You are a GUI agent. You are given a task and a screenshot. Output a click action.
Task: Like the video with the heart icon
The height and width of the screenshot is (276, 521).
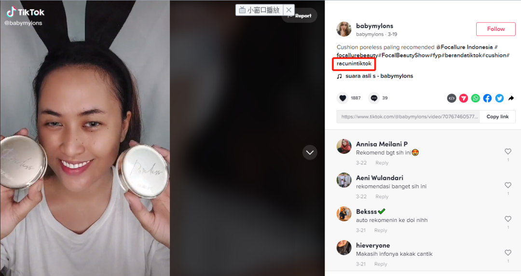[x=343, y=98]
